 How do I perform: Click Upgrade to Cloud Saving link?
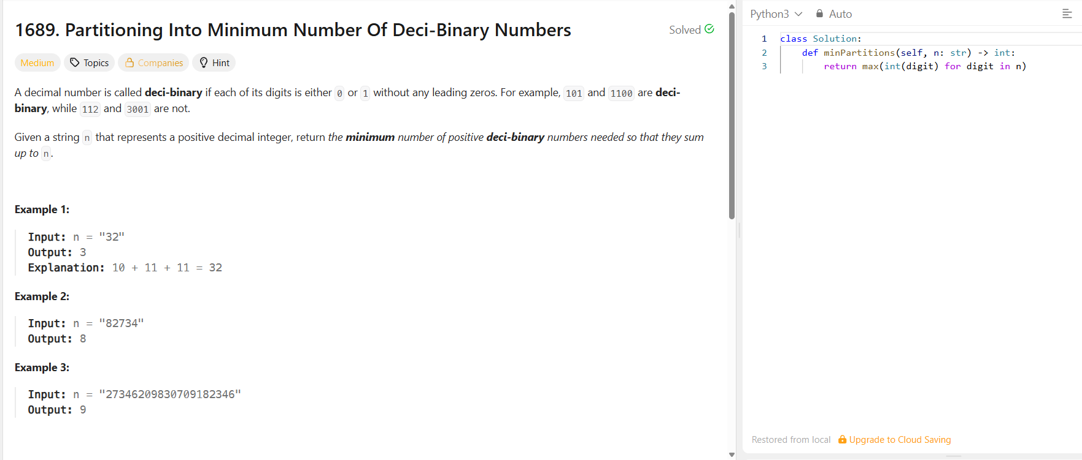click(x=900, y=440)
